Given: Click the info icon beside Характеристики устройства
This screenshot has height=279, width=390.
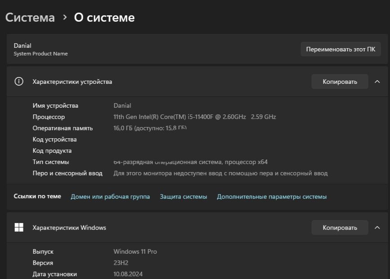Looking at the screenshot, I should click(19, 82).
